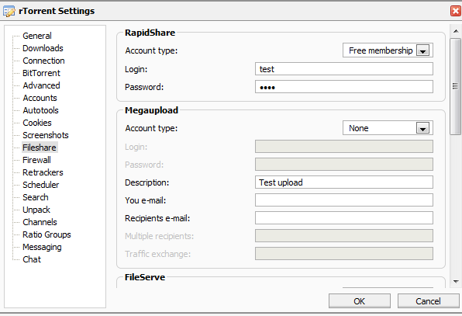This screenshot has height=316, width=462.
Task: Open Megaupload Account type dropdown
Action: coord(388,128)
